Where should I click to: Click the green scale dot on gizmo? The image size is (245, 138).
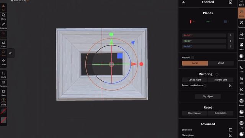pyautogui.click(x=111, y=34)
